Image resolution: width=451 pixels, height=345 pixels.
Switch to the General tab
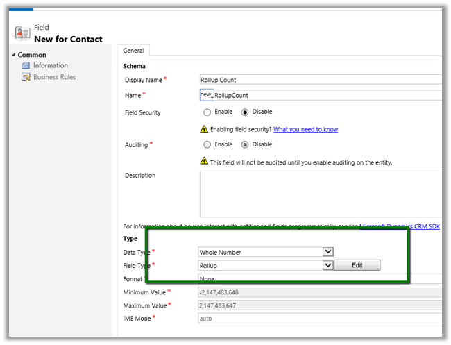[133, 51]
